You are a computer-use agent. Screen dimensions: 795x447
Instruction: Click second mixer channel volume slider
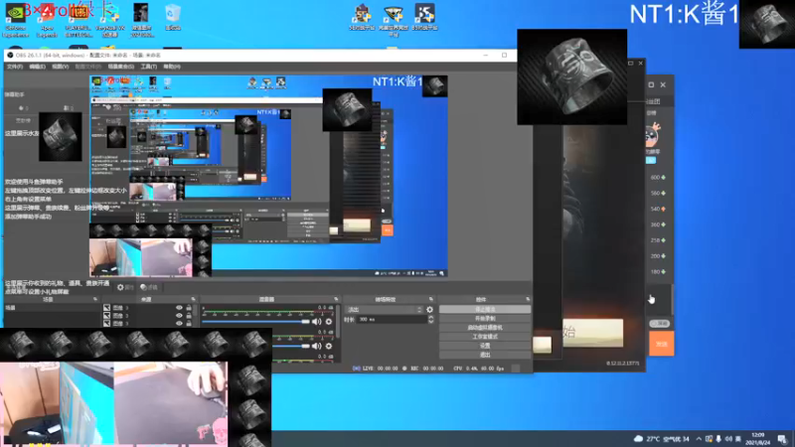click(x=291, y=346)
